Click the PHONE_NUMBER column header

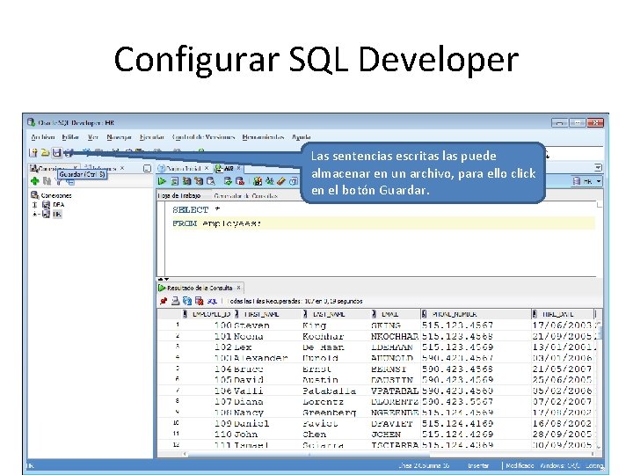(476, 314)
